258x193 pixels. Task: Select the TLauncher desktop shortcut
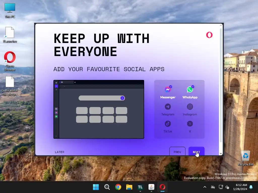pyautogui.click(x=10, y=35)
